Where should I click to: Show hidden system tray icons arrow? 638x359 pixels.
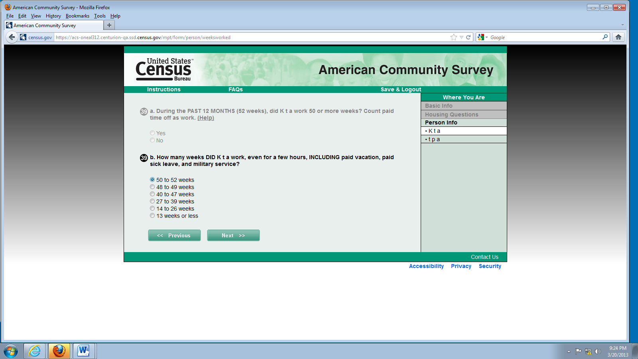pos(569,351)
